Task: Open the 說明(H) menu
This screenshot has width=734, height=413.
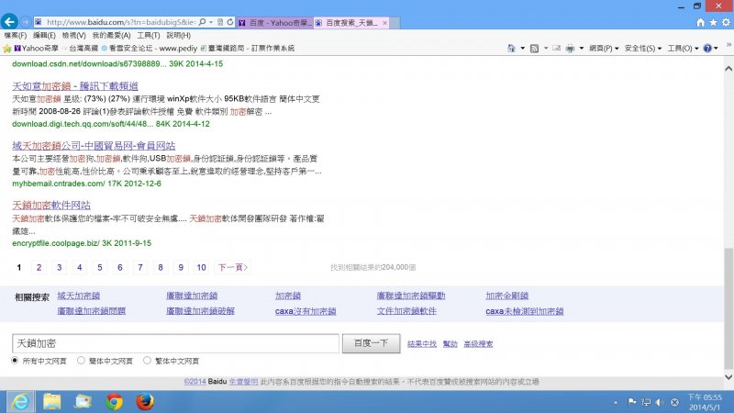Action: pos(178,35)
